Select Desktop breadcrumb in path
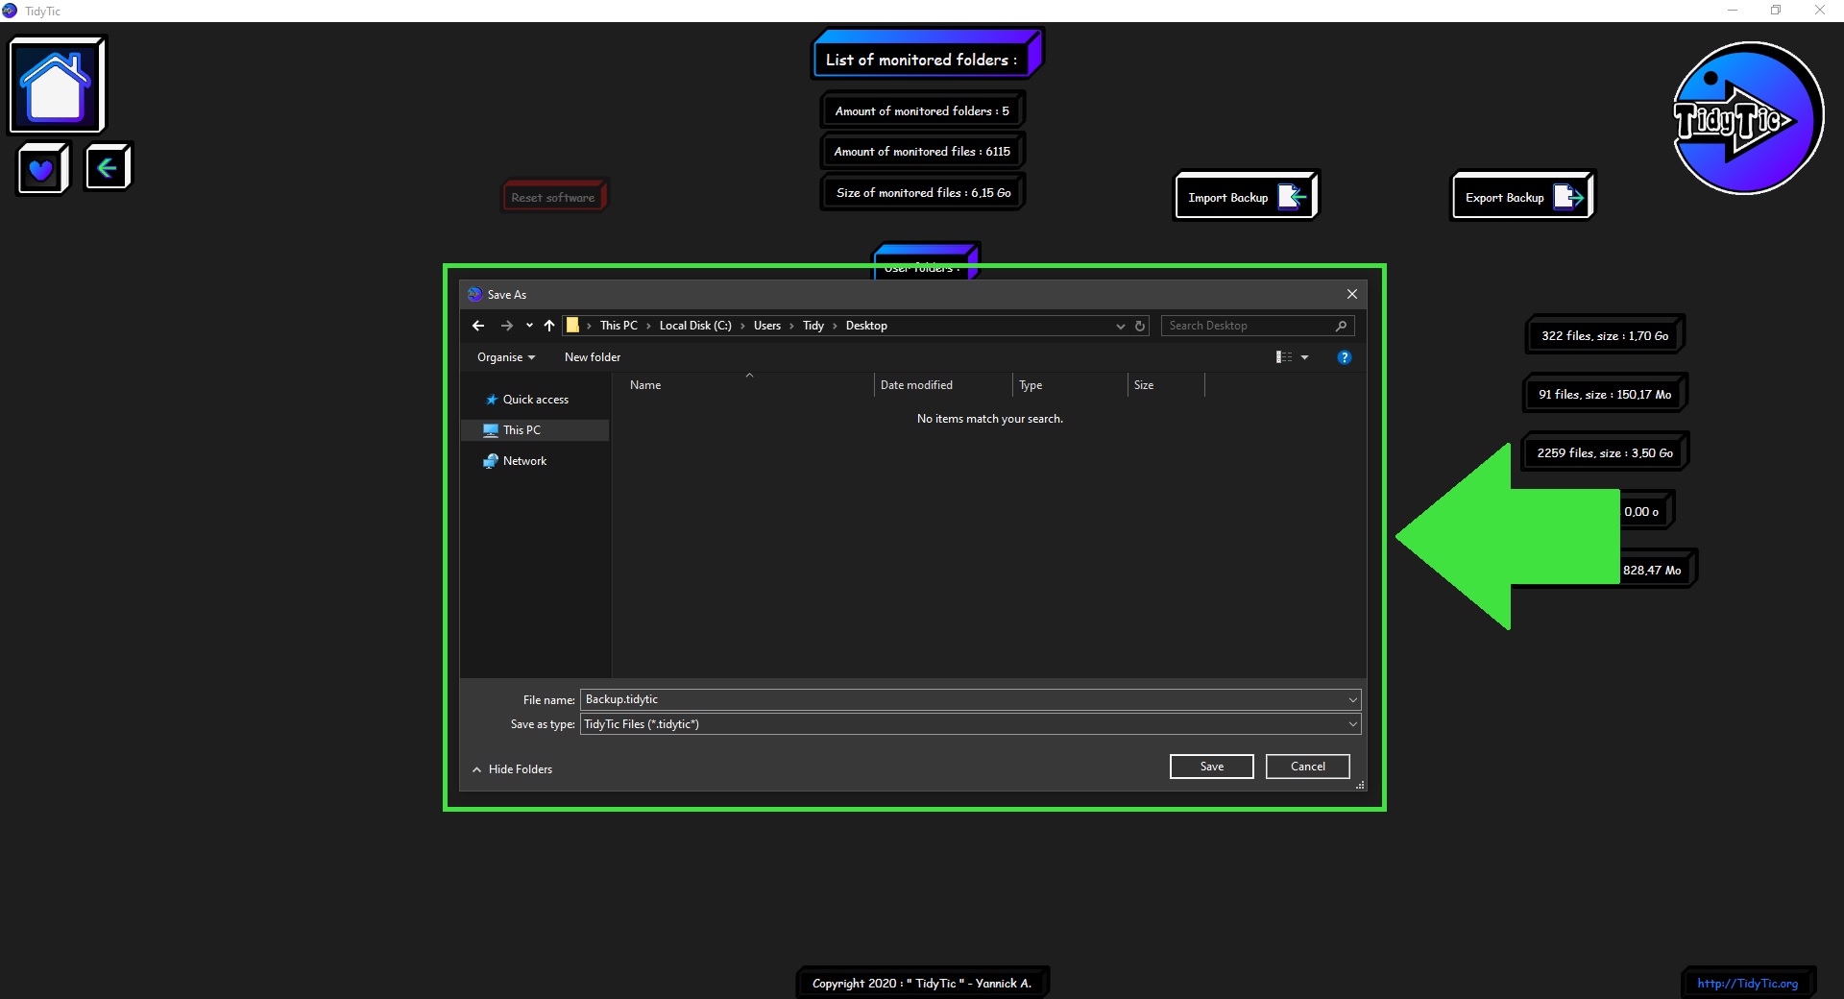Screen dimensions: 1844x999 (x=866, y=326)
